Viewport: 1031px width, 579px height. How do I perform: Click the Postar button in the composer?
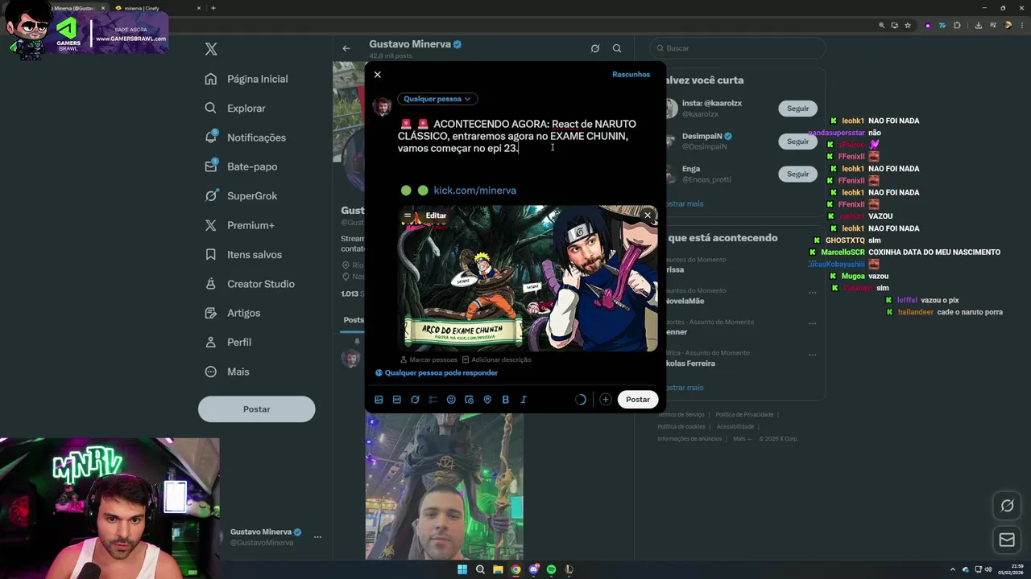[x=637, y=400]
